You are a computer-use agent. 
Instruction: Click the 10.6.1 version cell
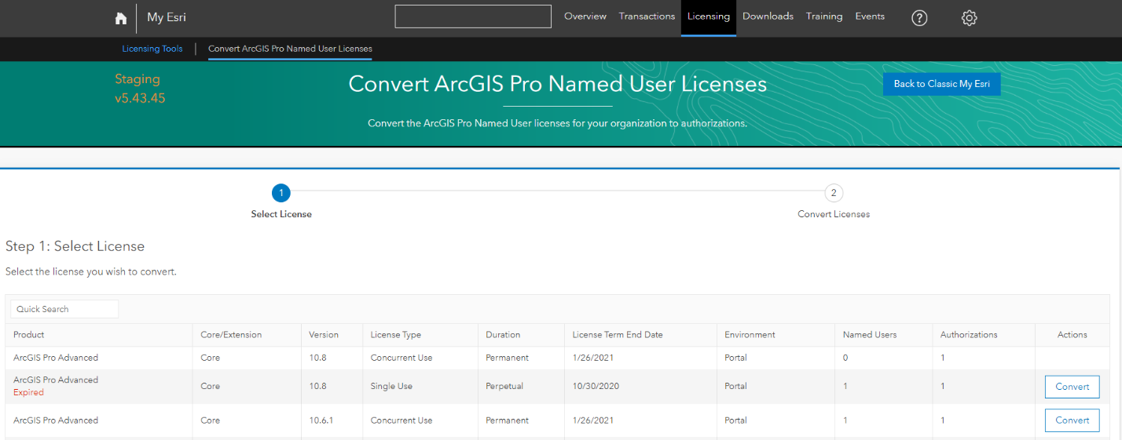tap(321, 420)
